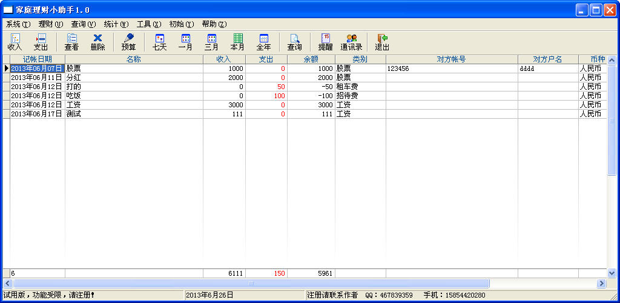The image size is (620, 303).
Task: Click the 租车费 category cell
Action: [361, 87]
